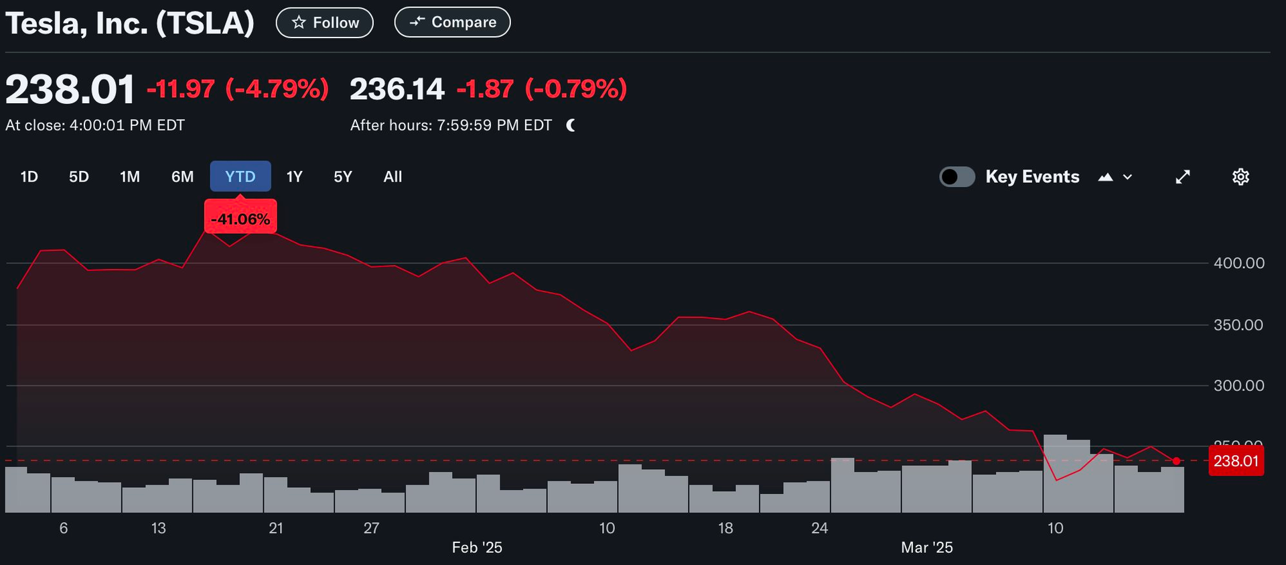Screen dimensions: 1286x565
Task: Click the Mar '25 x-axis label
Action: point(927,548)
